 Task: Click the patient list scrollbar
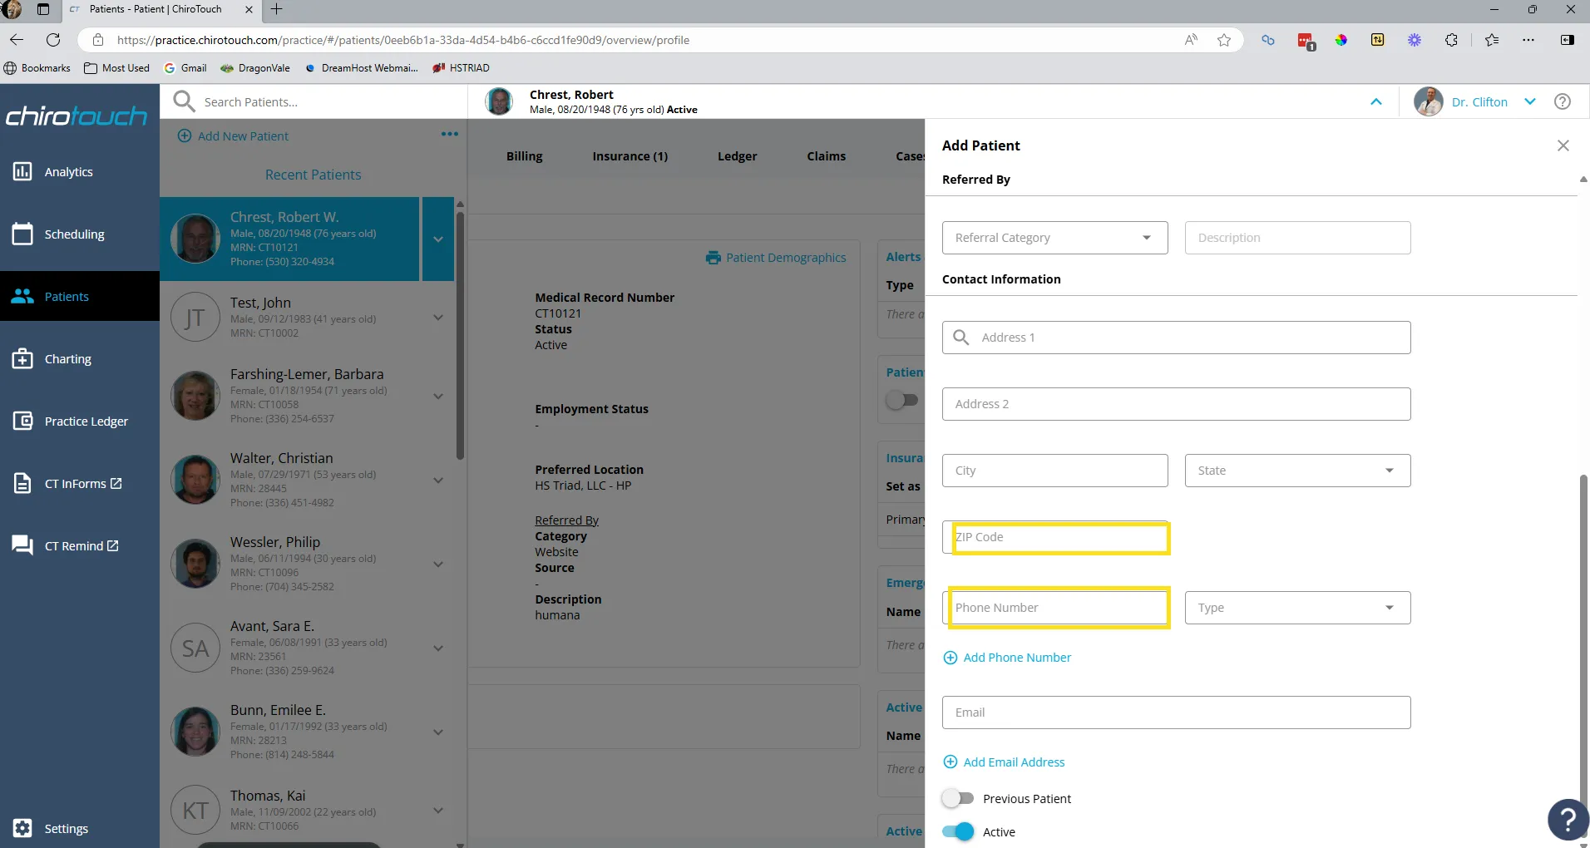point(460,337)
